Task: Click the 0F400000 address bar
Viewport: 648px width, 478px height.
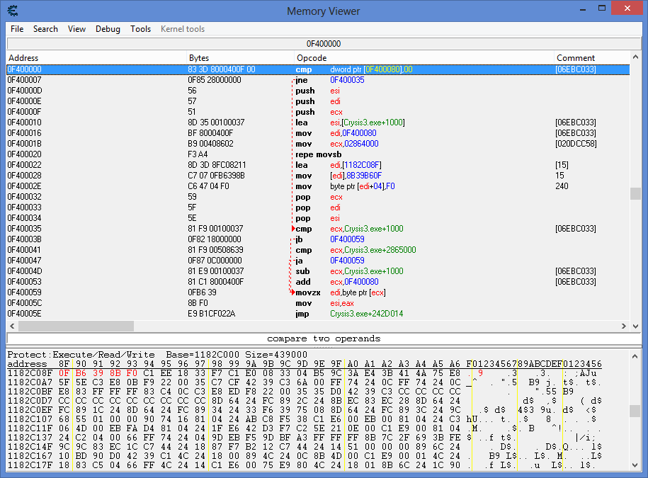Action: tap(324, 44)
